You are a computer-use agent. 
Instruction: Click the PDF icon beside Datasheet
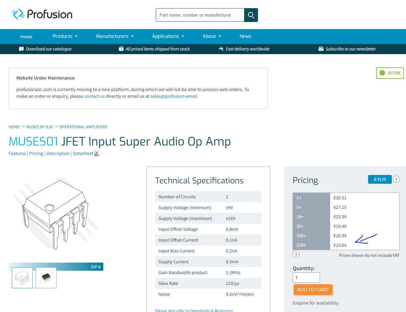pos(97,153)
